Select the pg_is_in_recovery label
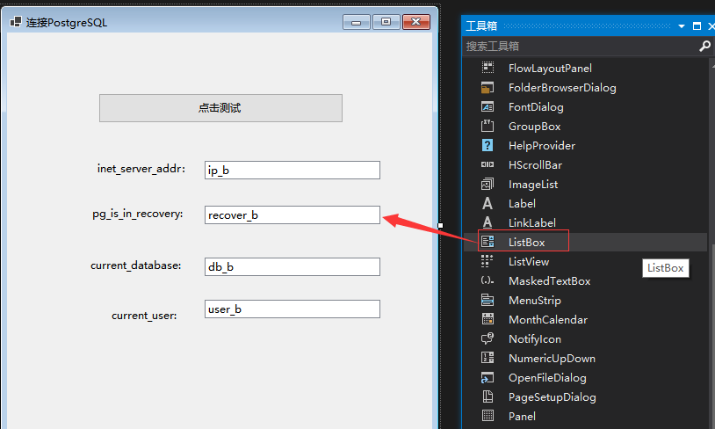The image size is (715, 429). tap(138, 214)
